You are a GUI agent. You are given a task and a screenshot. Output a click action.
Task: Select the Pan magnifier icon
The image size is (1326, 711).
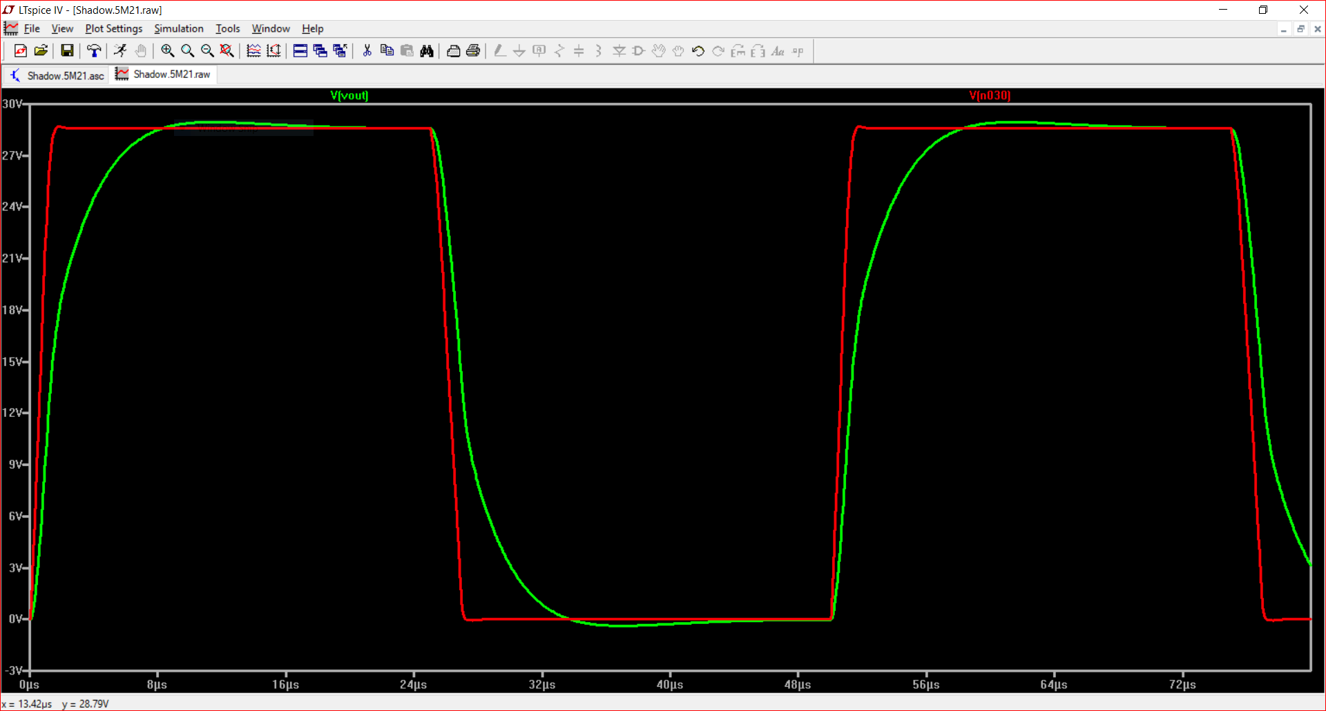coord(187,50)
